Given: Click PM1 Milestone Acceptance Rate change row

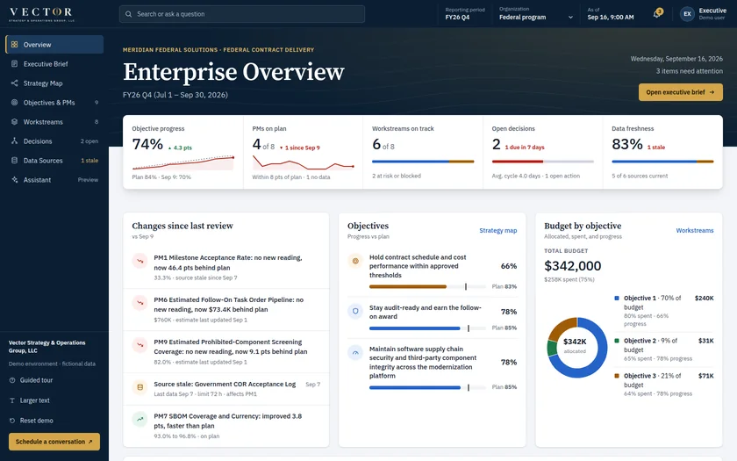Looking at the screenshot, I should point(226,267).
